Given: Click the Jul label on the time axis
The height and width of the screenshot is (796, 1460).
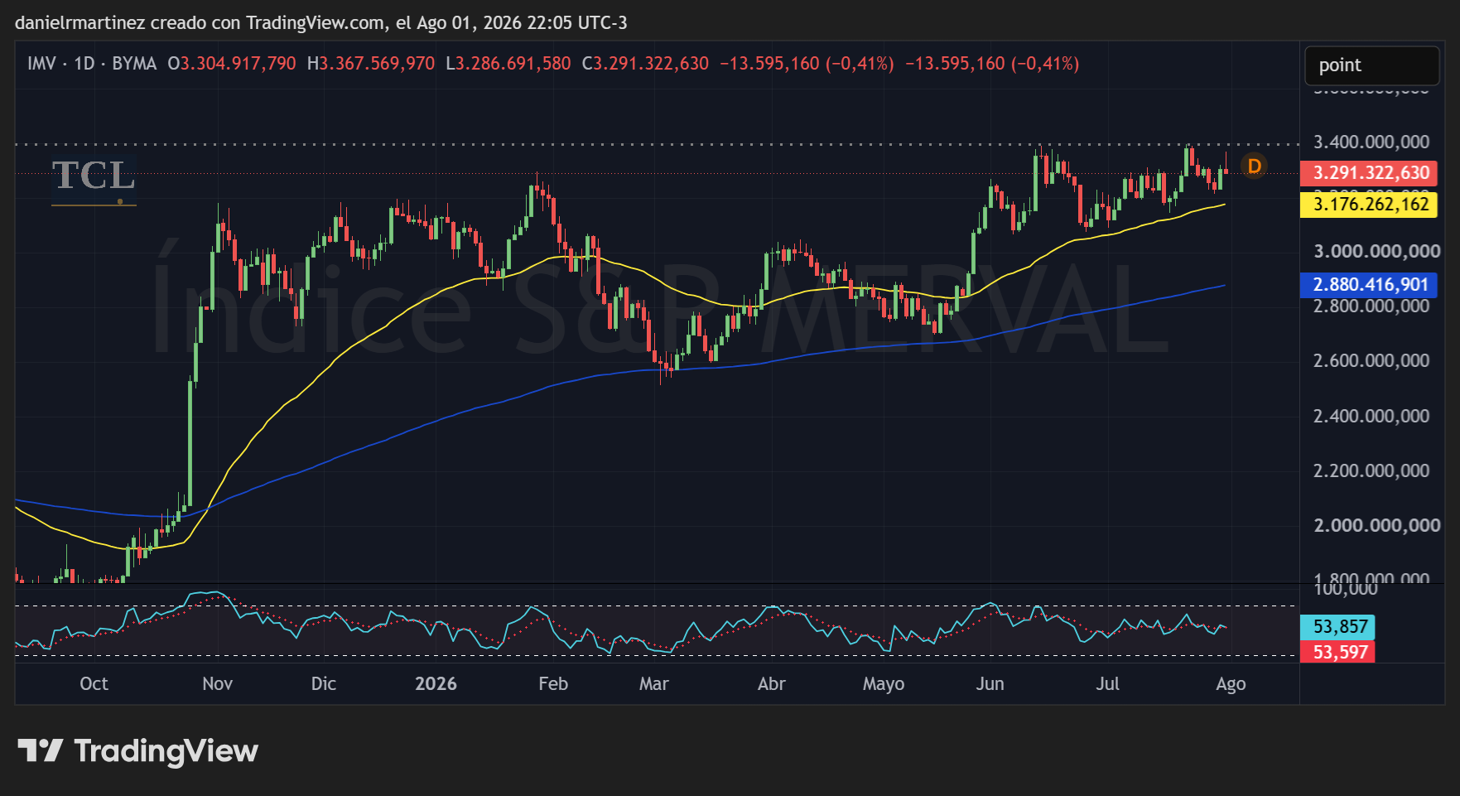Looking at the screenshot, I should pyautogui.click(x=1107, y=684).
